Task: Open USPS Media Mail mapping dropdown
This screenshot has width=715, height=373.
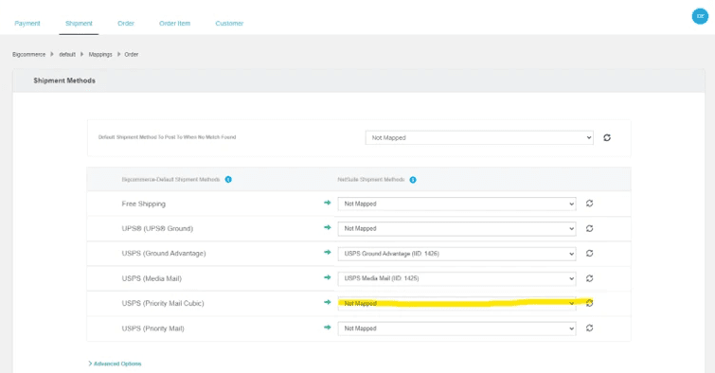Action: (456, 278)
